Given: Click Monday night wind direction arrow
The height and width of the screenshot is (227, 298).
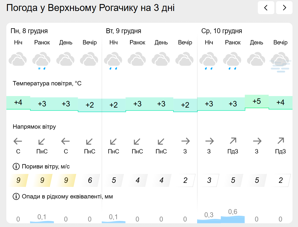Looking at the screenshot, I should coord(18,141).
